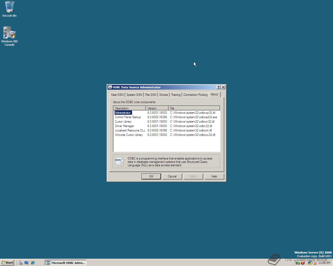Screen dimensions: 333x266
Task: Open the Start menu
Action: click(x=7, y=263)
